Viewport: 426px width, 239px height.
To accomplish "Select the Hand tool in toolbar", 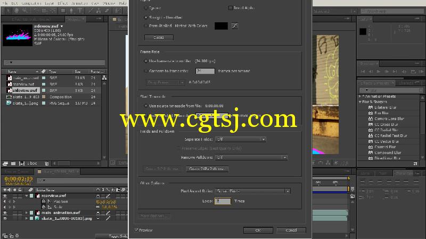I will (x=17, y=11).
